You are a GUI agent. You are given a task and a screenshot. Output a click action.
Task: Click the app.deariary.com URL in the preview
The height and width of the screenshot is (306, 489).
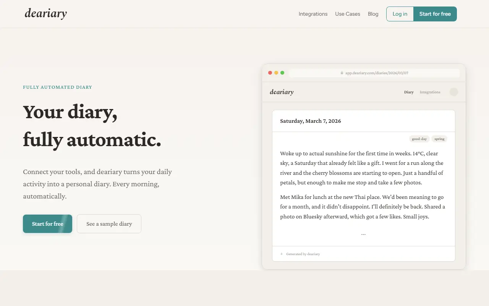tap(377, 73)
